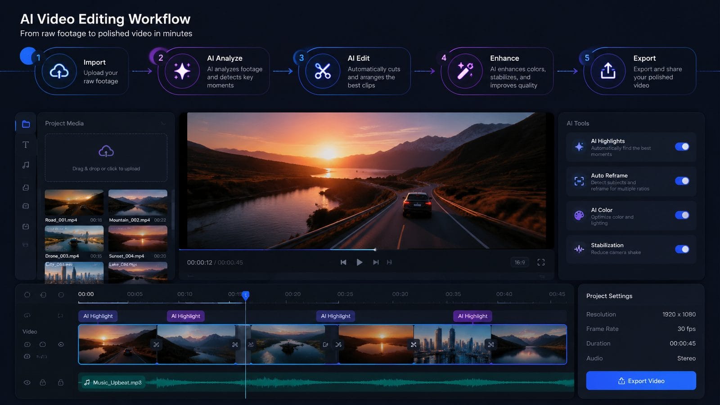Select the first road sunset clip in the timeline
This screenshot has height=405, width=720.
(x=118, y=344)
